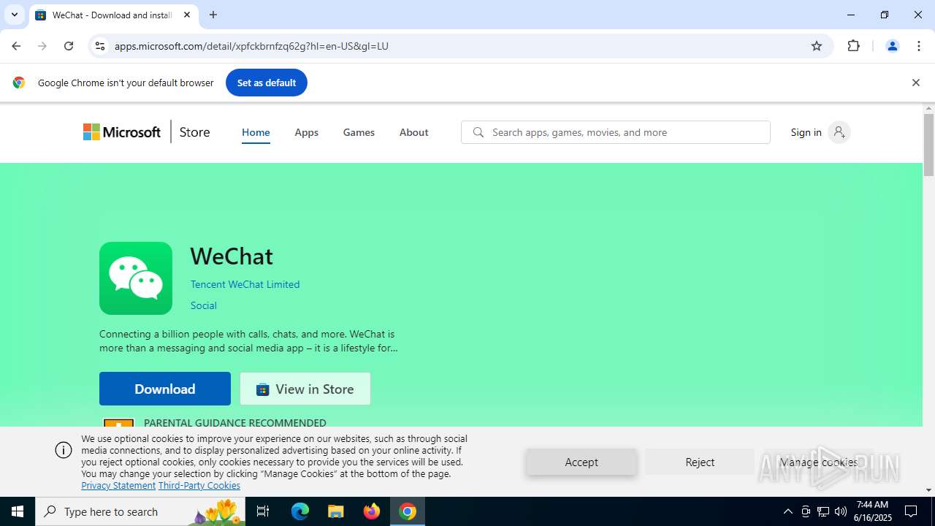Image resolution: width=935 pixels, height=526 pixels.
Task: Open the Windows Start menu
Action: tap(18, 511)
